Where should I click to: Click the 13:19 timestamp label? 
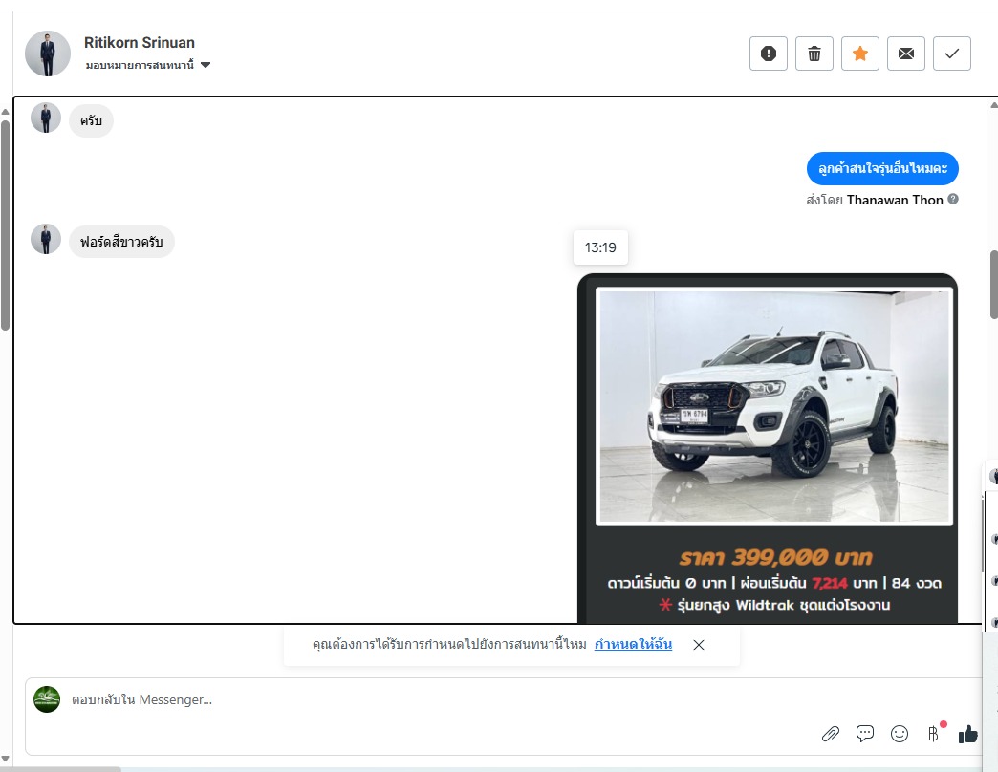[600, 247]
